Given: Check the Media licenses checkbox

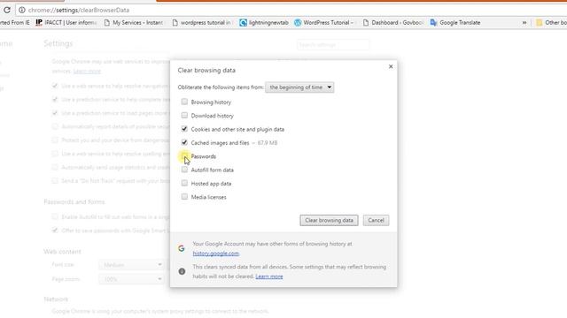Looking at the screenshot, I should tap(184, 196).
